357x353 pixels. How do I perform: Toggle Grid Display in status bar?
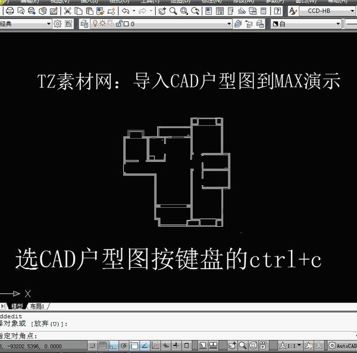(x=102, y=346)
